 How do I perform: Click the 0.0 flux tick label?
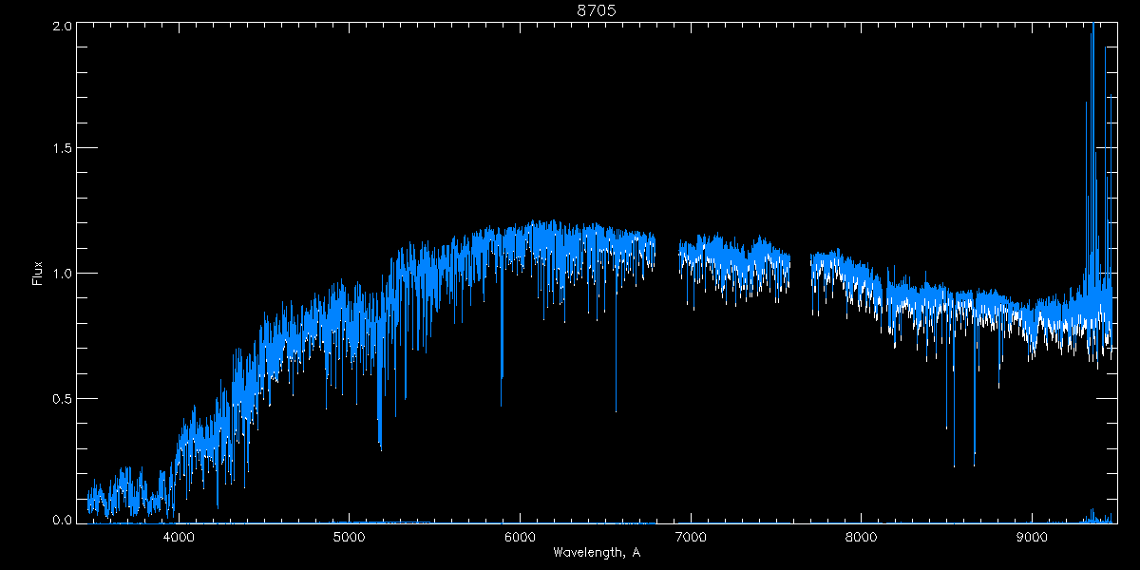(x=59, y=521)
